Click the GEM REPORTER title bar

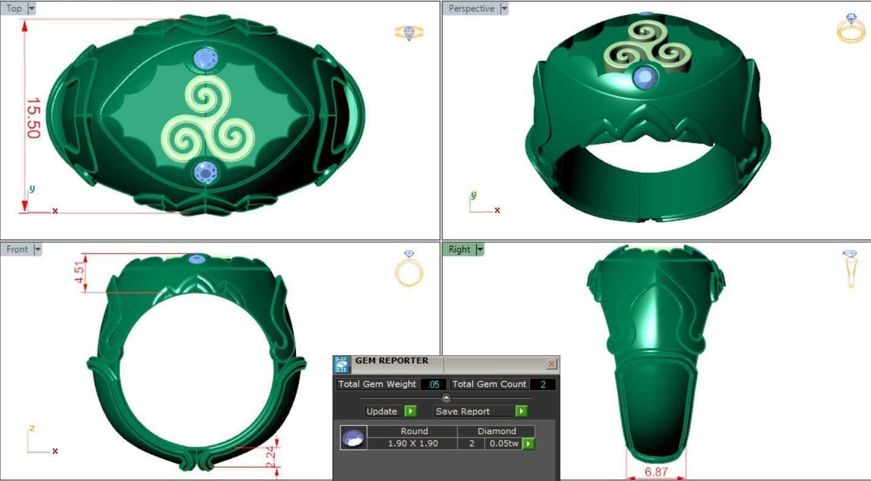point(447,364)
